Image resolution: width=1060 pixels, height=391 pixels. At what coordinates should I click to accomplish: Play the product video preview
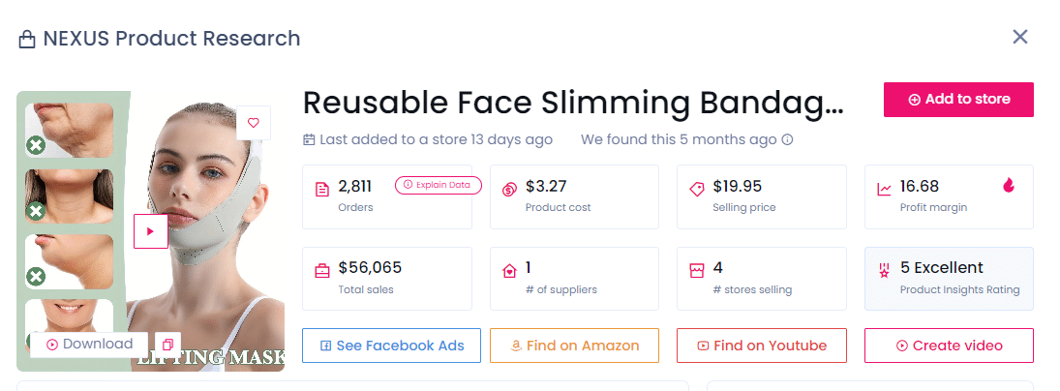150,231
